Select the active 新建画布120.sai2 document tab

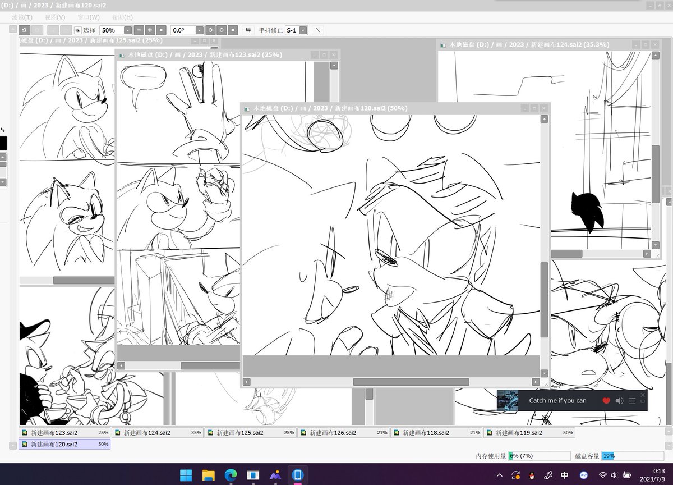point(64,444)
